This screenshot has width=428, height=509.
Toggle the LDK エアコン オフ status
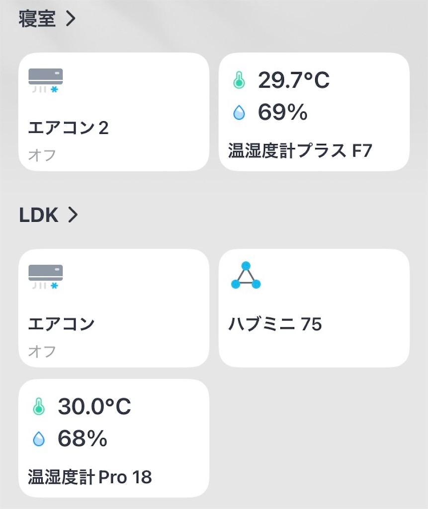click(42, 351)
